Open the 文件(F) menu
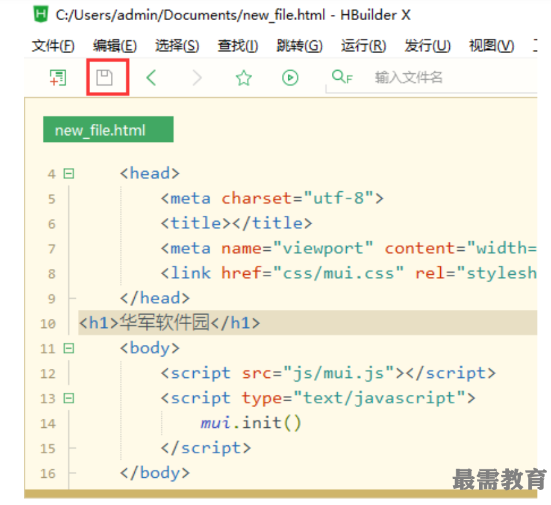Screen dimensions: 551x505 coord(53,45)
